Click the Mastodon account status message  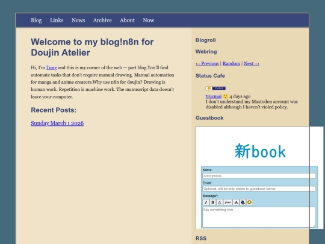coord(252,104)
